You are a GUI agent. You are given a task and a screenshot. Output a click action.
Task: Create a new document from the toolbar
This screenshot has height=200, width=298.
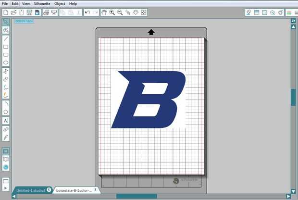pos(6,12)
